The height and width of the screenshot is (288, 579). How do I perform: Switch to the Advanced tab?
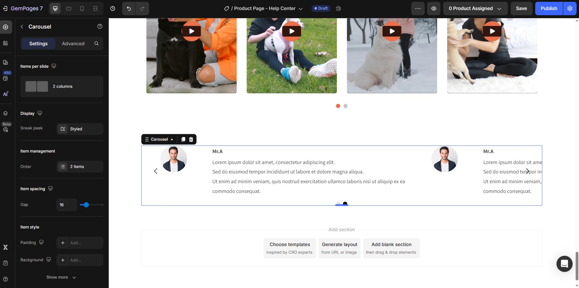pyautogui.click(x=73, y=43)
